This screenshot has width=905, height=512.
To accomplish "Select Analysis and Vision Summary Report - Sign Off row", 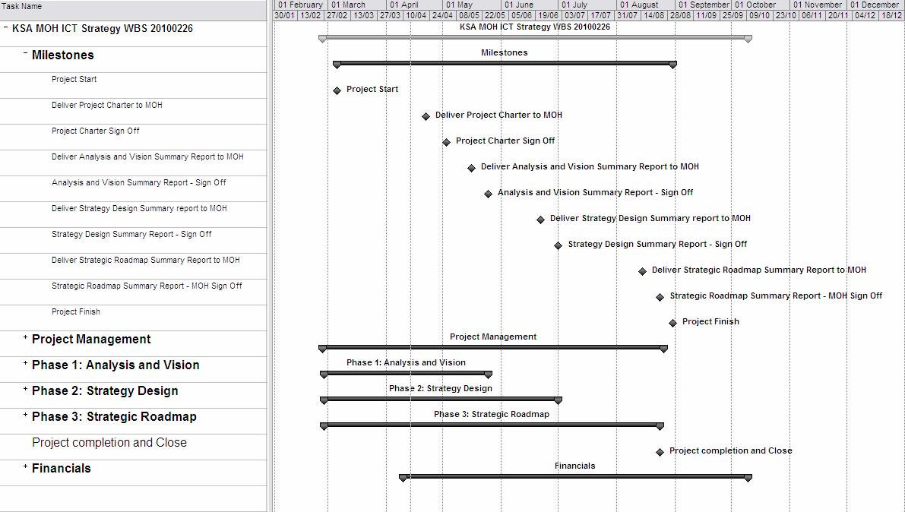I will 133,188.
